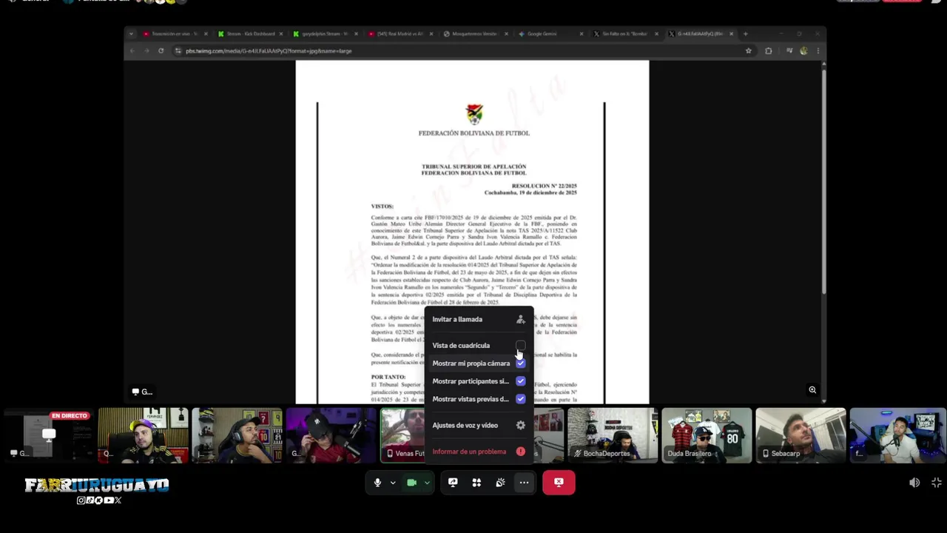The image size is (947, 533).
Task: Enable the 'Vista de cuadrícula' checkbox
Action: [521, 346]
